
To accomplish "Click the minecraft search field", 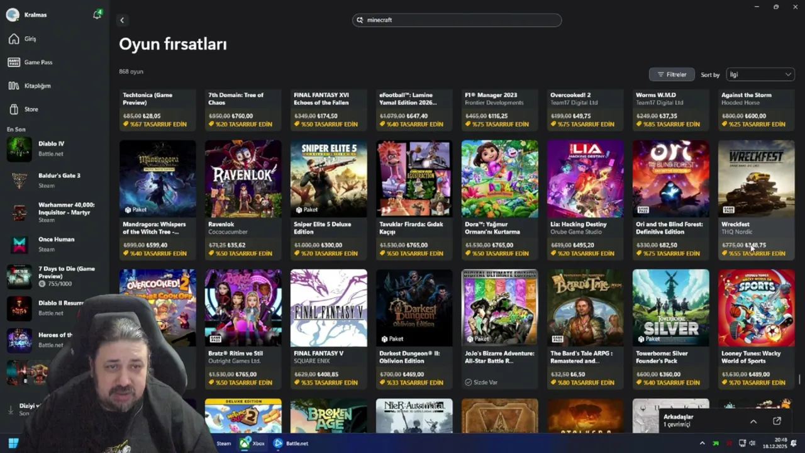I will (x=457, y=20).
